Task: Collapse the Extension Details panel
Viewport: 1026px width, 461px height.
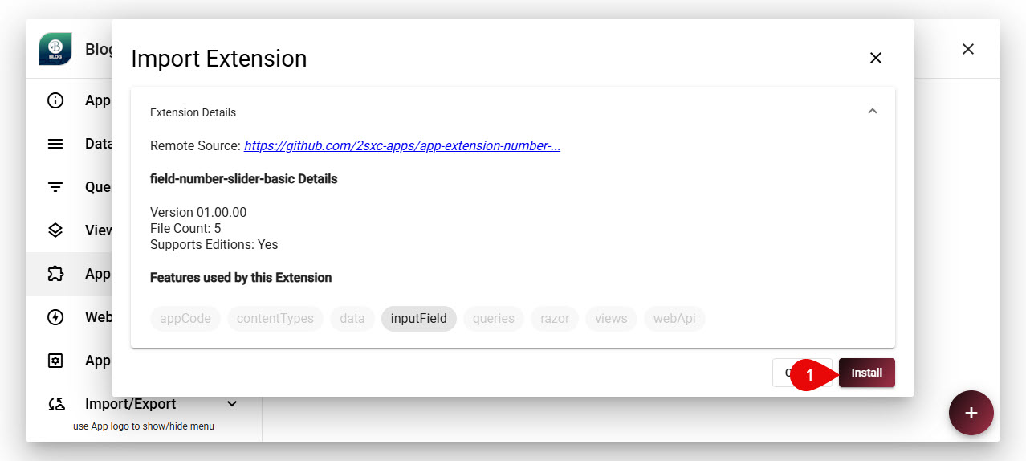Action: click(x=873, y=112)
